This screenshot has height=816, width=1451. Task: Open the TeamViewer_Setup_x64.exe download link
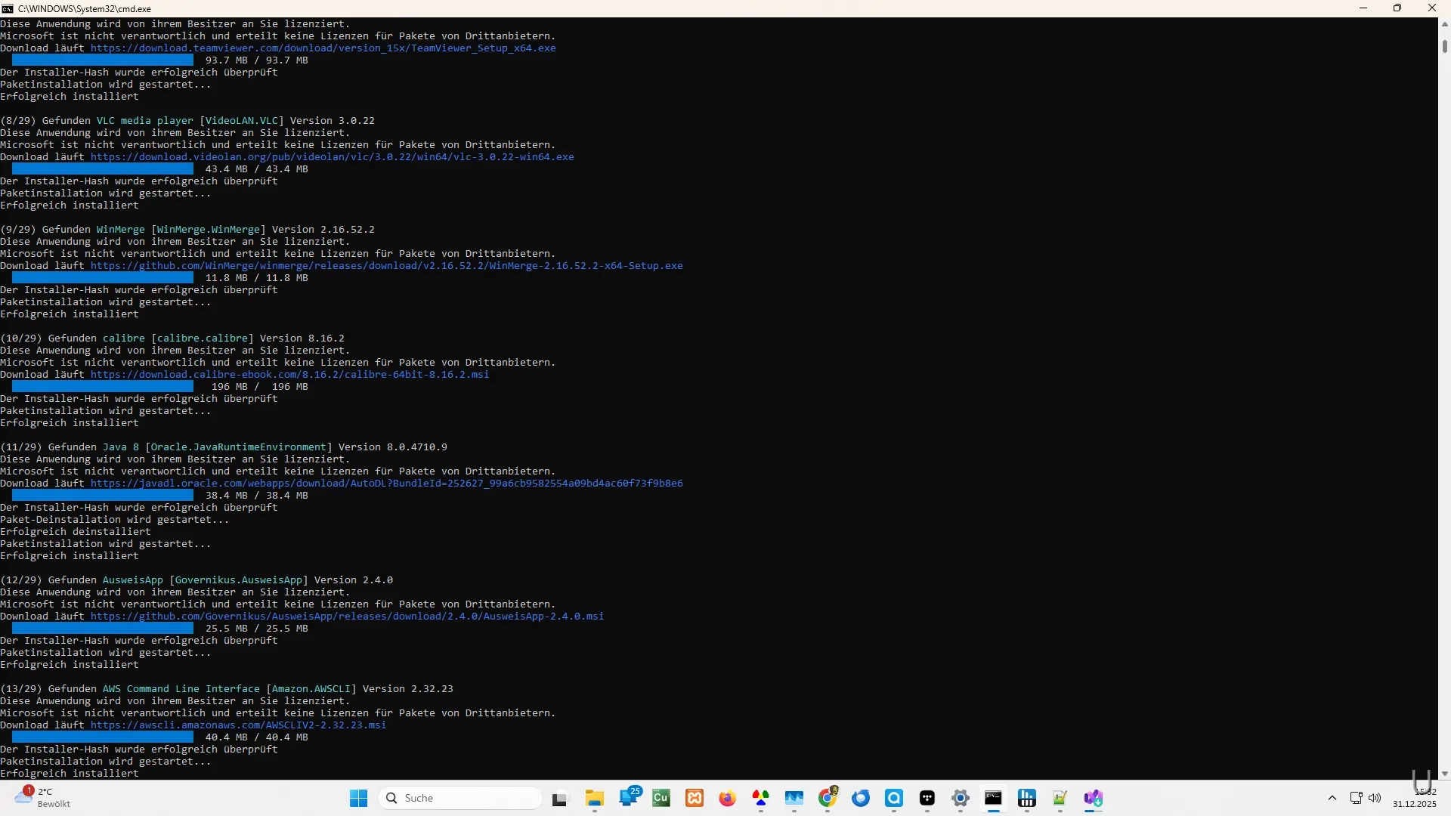coord(323,48)
